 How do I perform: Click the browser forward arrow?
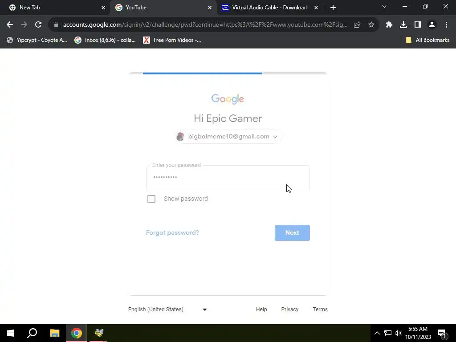click(24, 25)
